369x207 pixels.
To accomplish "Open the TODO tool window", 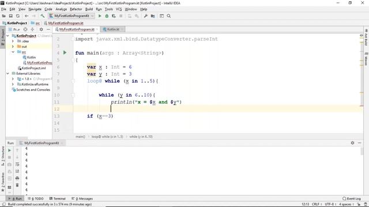I will 36,198.
